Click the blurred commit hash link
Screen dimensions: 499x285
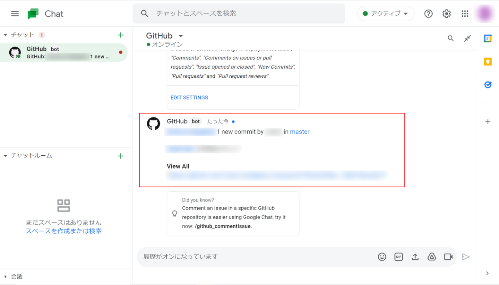click(180, 149)
